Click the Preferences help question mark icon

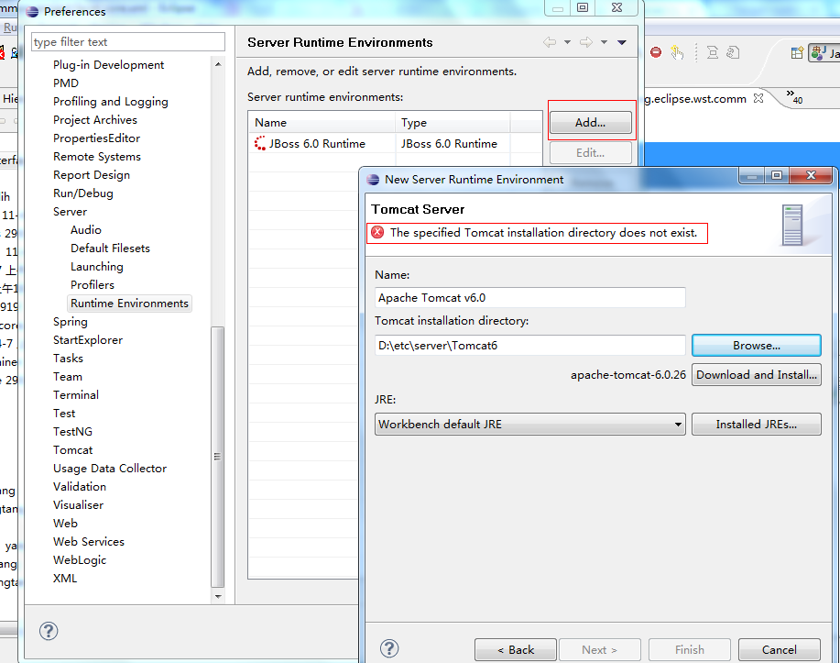click(49, 631)
